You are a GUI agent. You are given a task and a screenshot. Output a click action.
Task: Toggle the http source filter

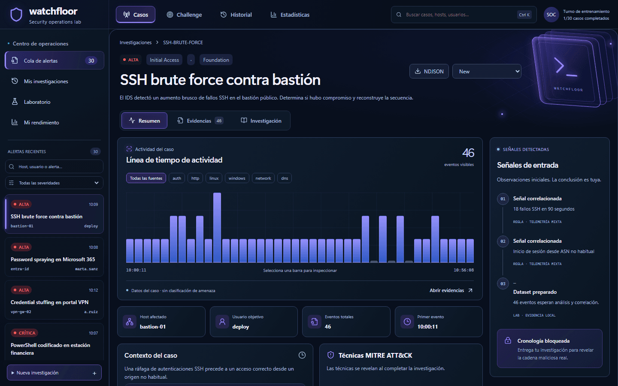point(195,178)
